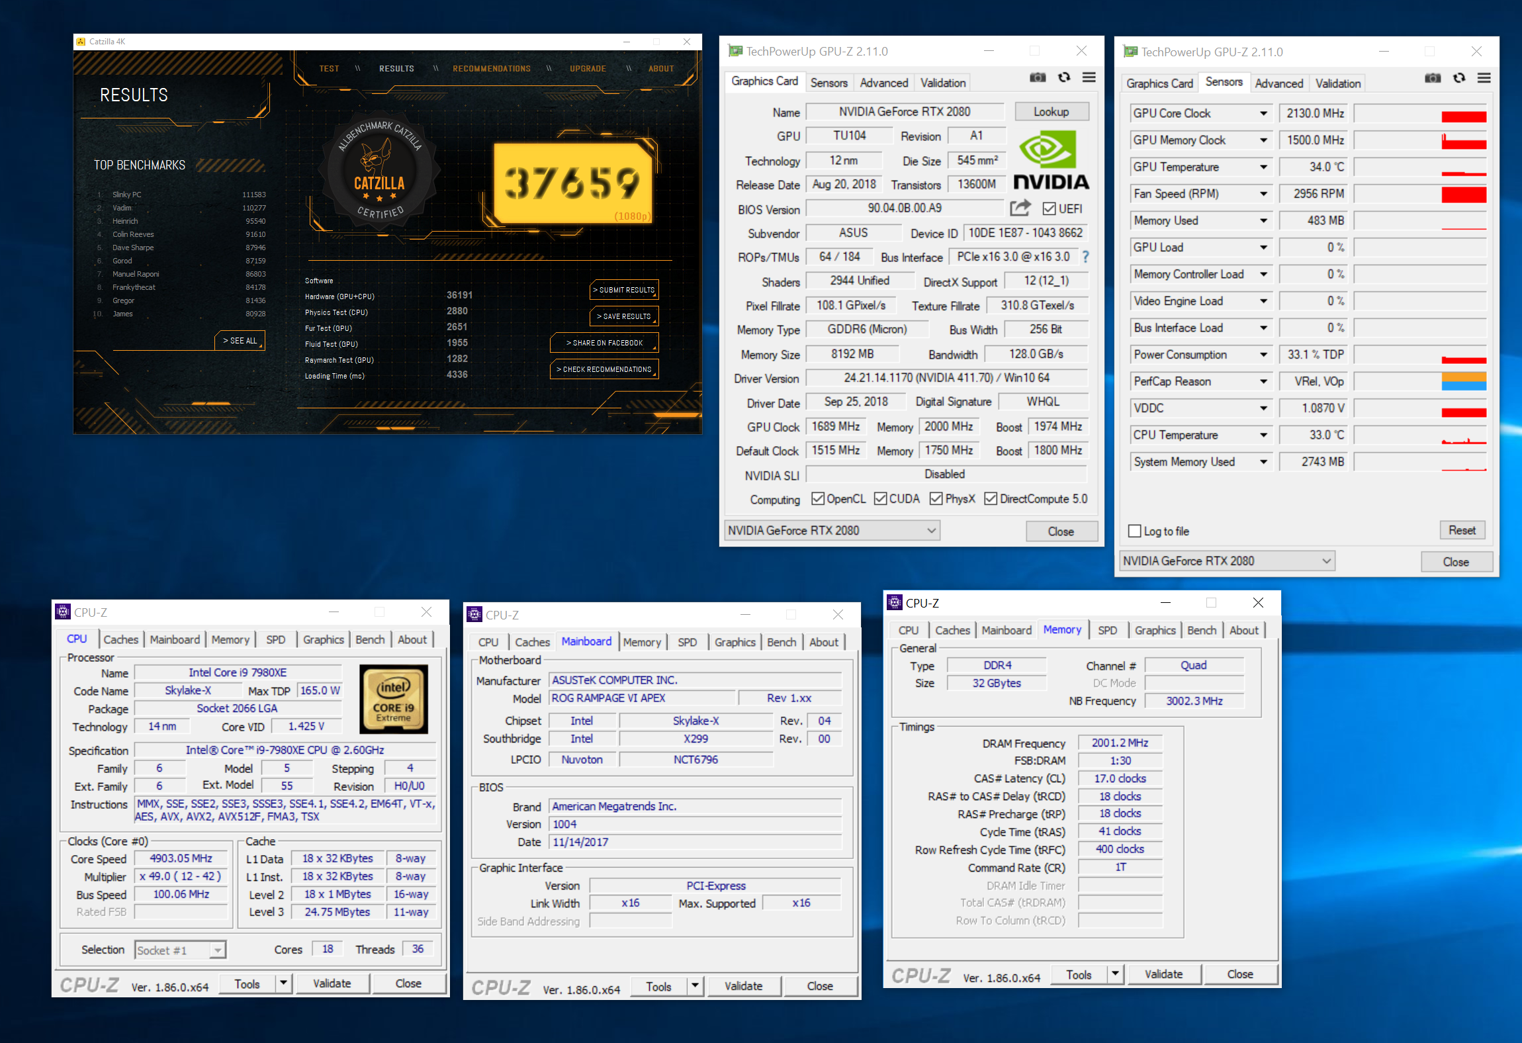Click Save Results in Catzilla

[624, 316]
